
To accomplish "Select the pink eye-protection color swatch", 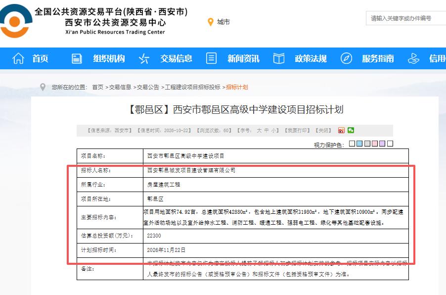I will [x=375, y=144].
